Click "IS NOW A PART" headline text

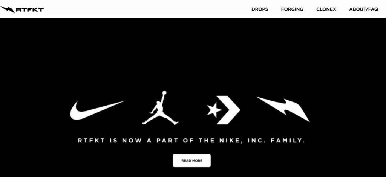[x=144, y=141]
